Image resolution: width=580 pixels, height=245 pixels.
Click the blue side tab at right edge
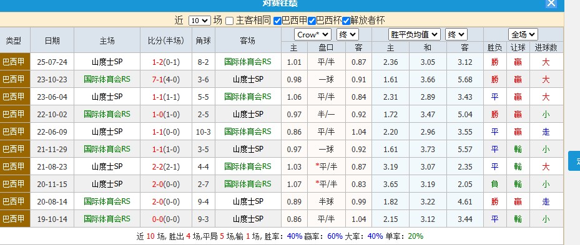[574, 161]
